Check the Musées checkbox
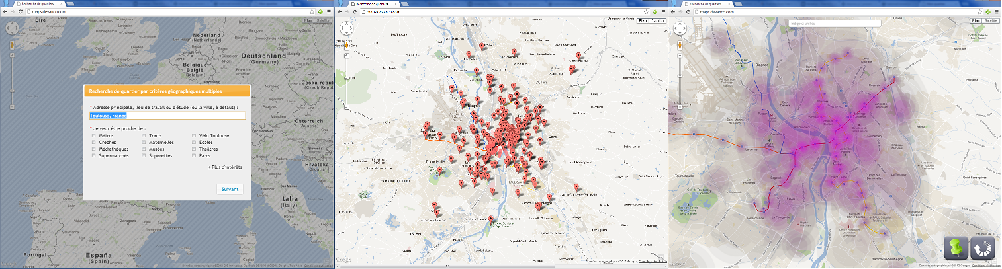Image resolution: width=1002 pixels, height=269 pixels. pos(144,149)
